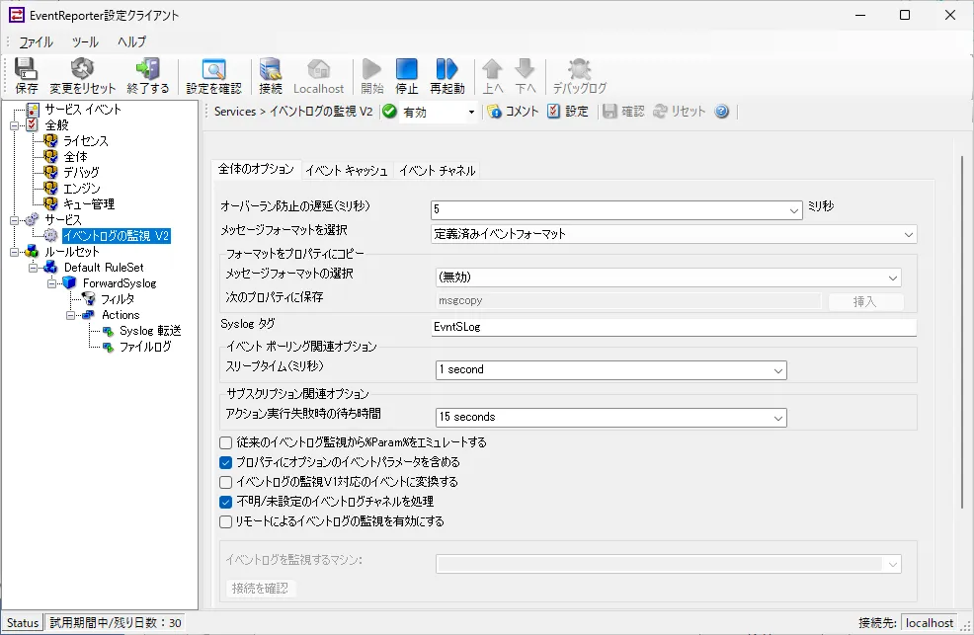The height and width of the screenshot is (635, 974).
Task: Reset unsaved changes via toolbar
Action: click(84, 74)
